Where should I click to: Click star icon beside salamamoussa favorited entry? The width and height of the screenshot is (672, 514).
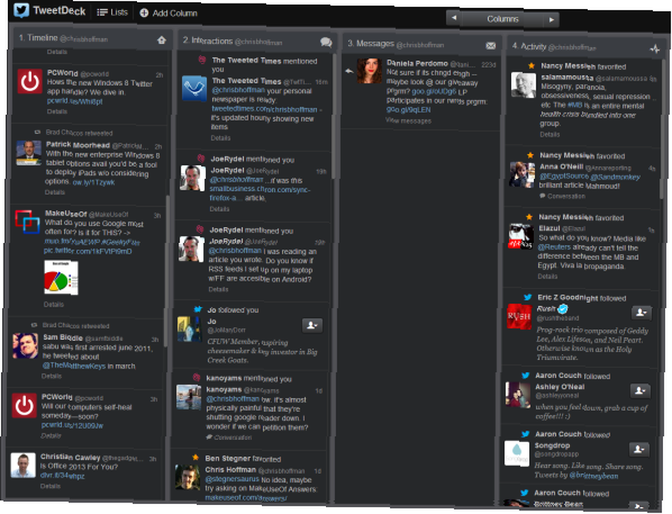532,66
